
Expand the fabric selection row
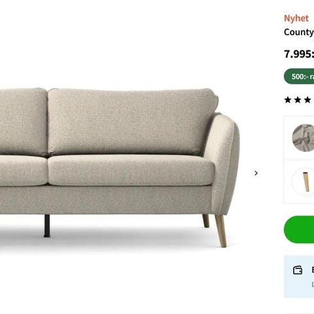(299, 138)
